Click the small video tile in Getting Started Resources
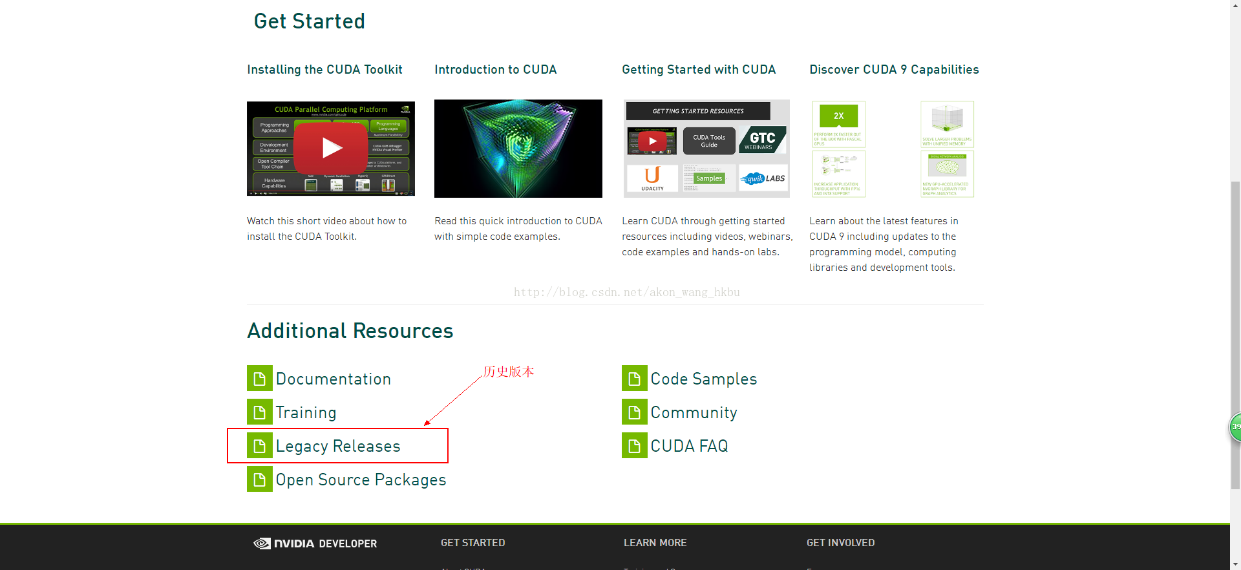 coord(652,141)
